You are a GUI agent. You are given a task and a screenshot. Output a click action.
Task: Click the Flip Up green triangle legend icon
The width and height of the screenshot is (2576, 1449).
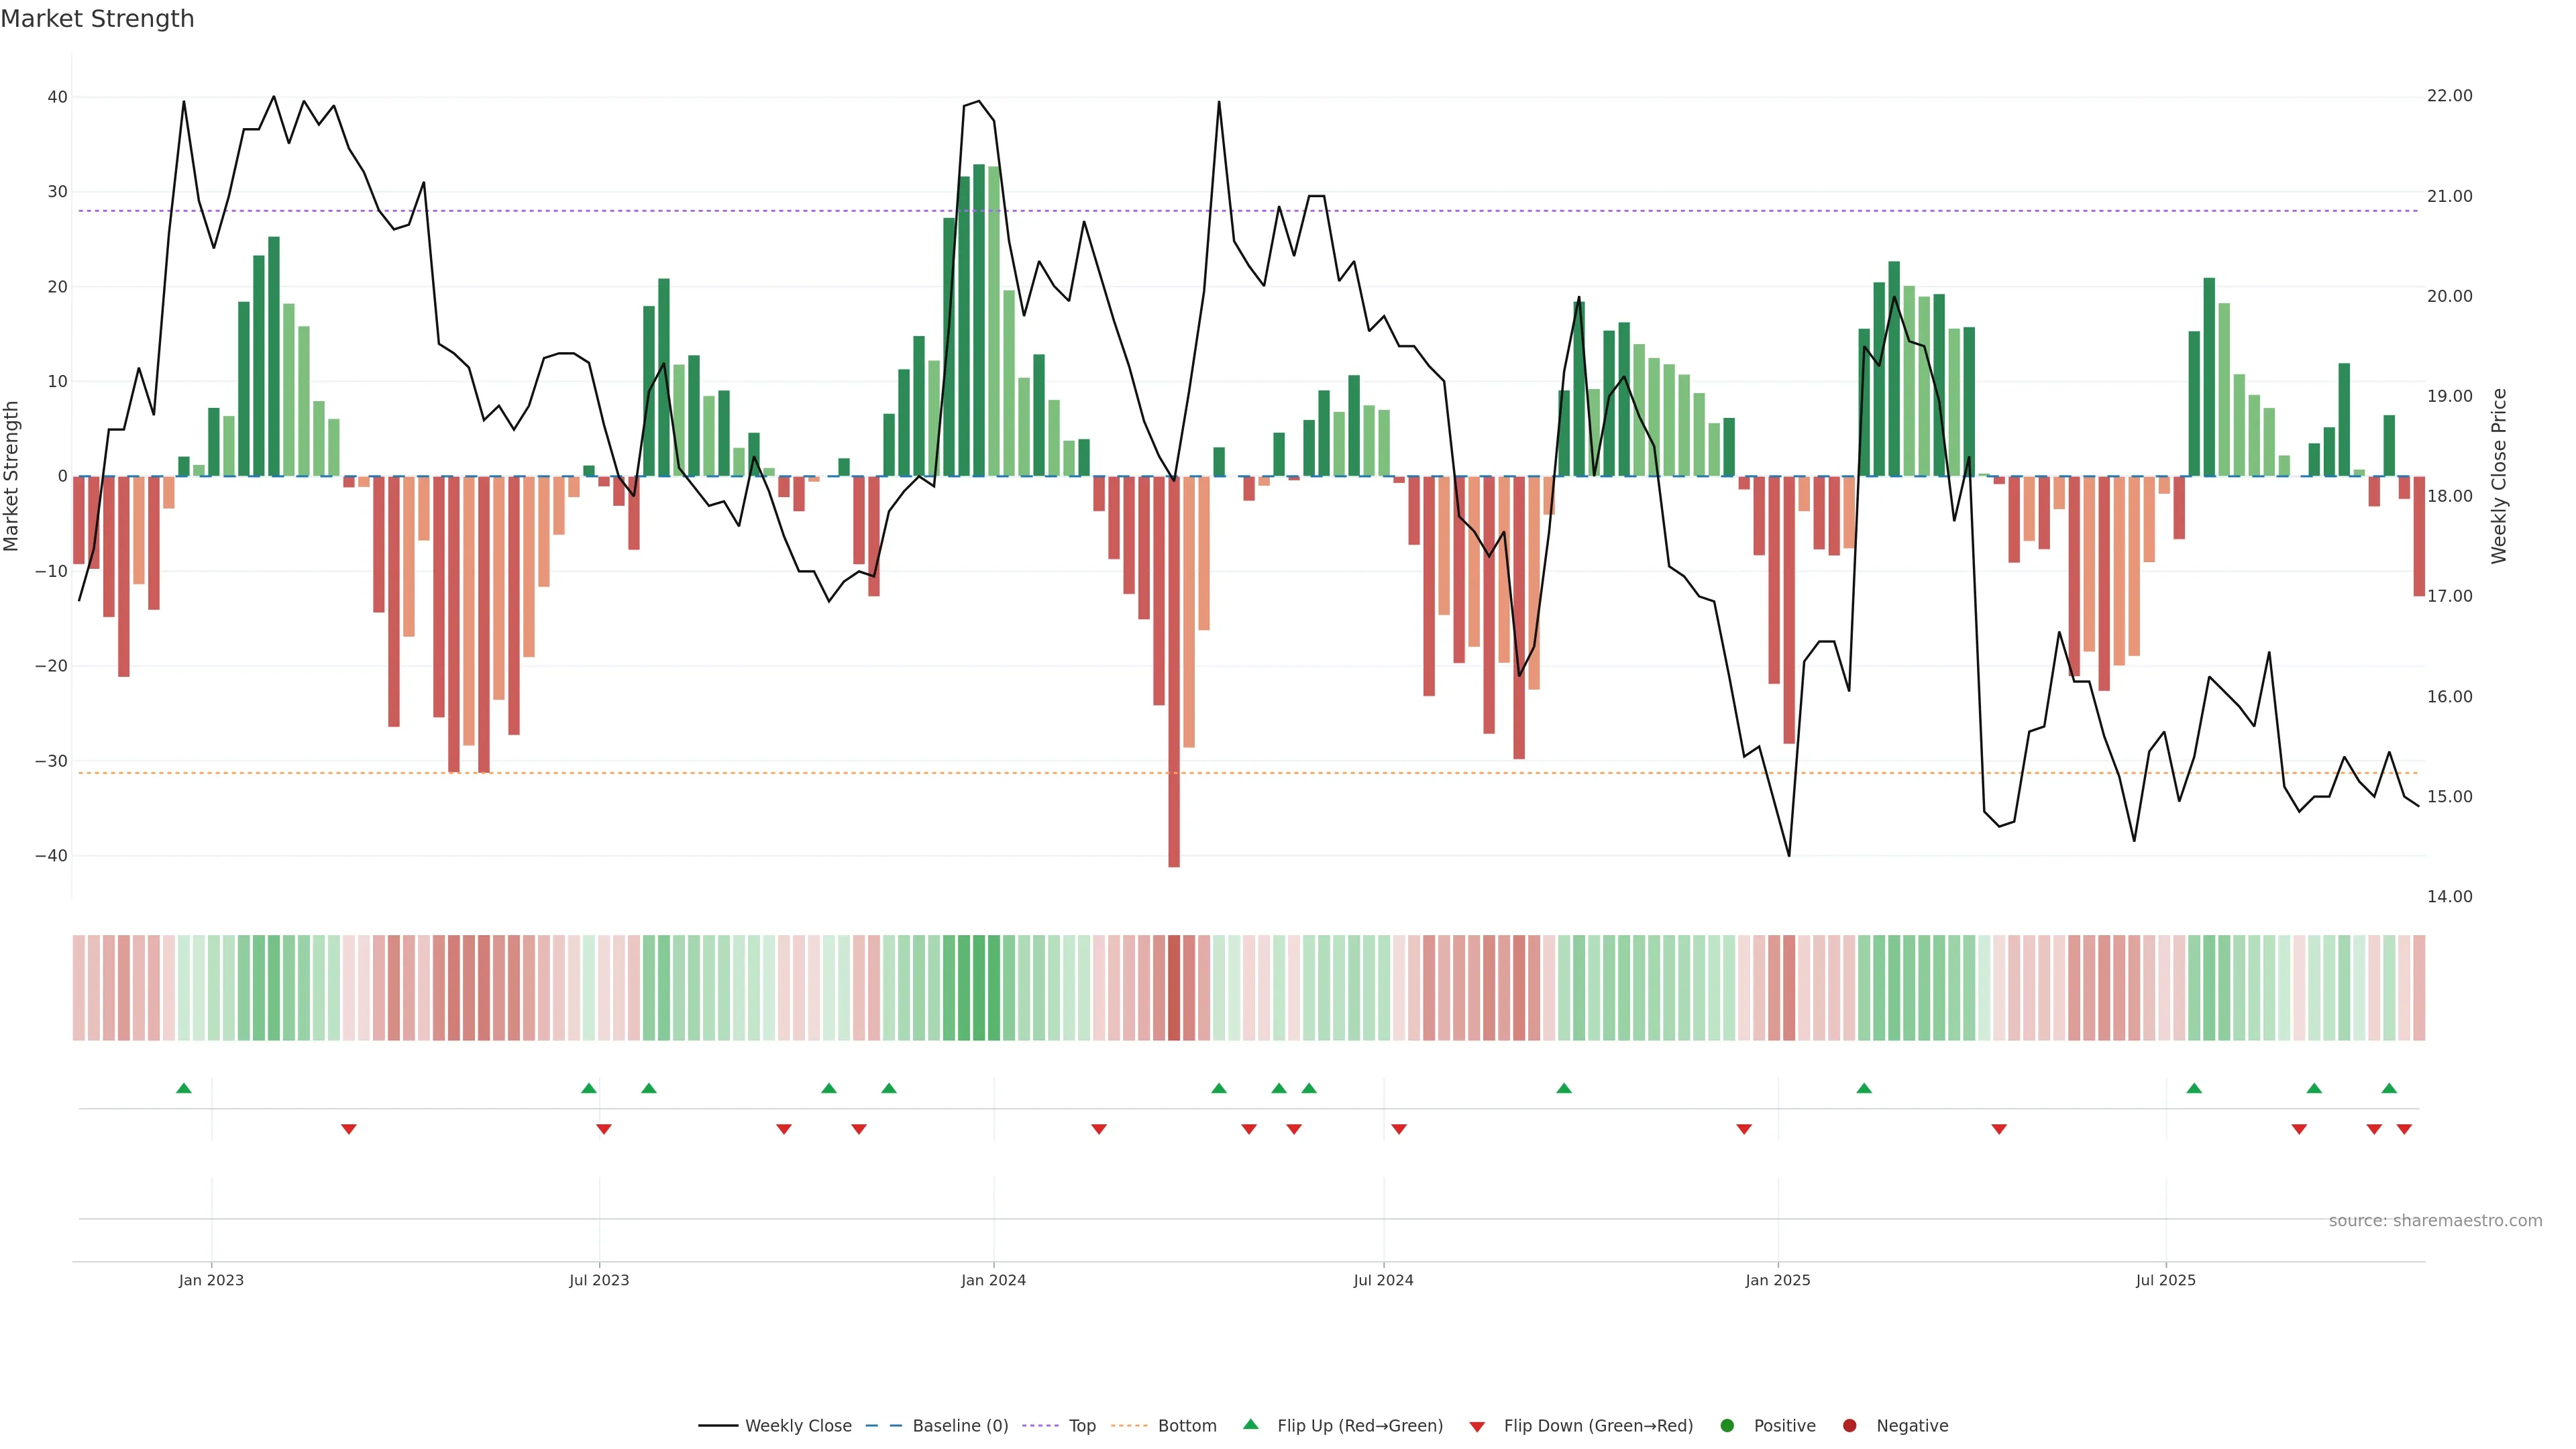[1250, 1424]
